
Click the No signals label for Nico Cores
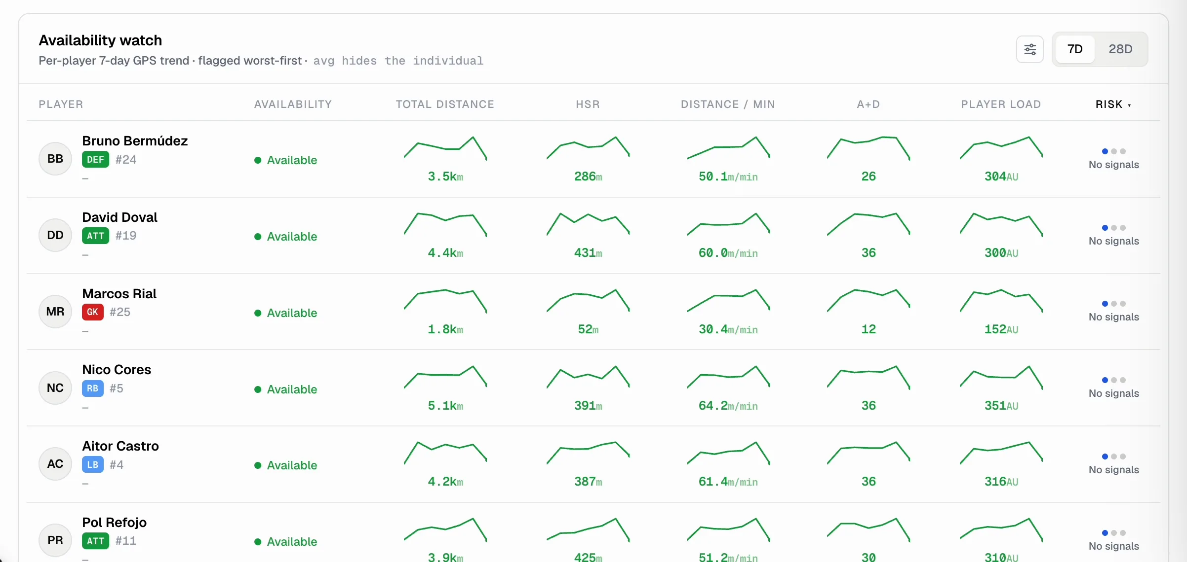click(x=1113, y=393)
